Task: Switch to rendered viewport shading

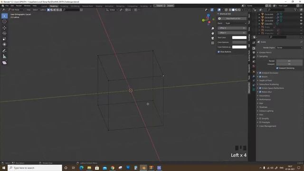Action: point(239,10)
